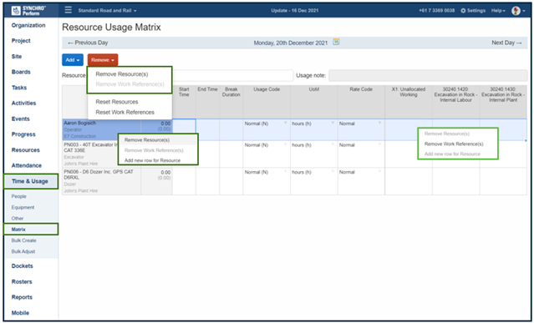Open Standard Road and Rail project dropdown

[107, 11]
